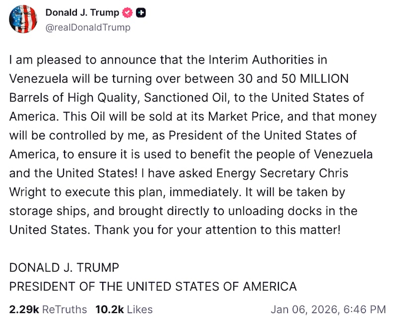The height and width of the screenshot is (324, 397).
Task: Click the PRESIDENT OF THE UNITED STATES line
Action: [152, 286]
